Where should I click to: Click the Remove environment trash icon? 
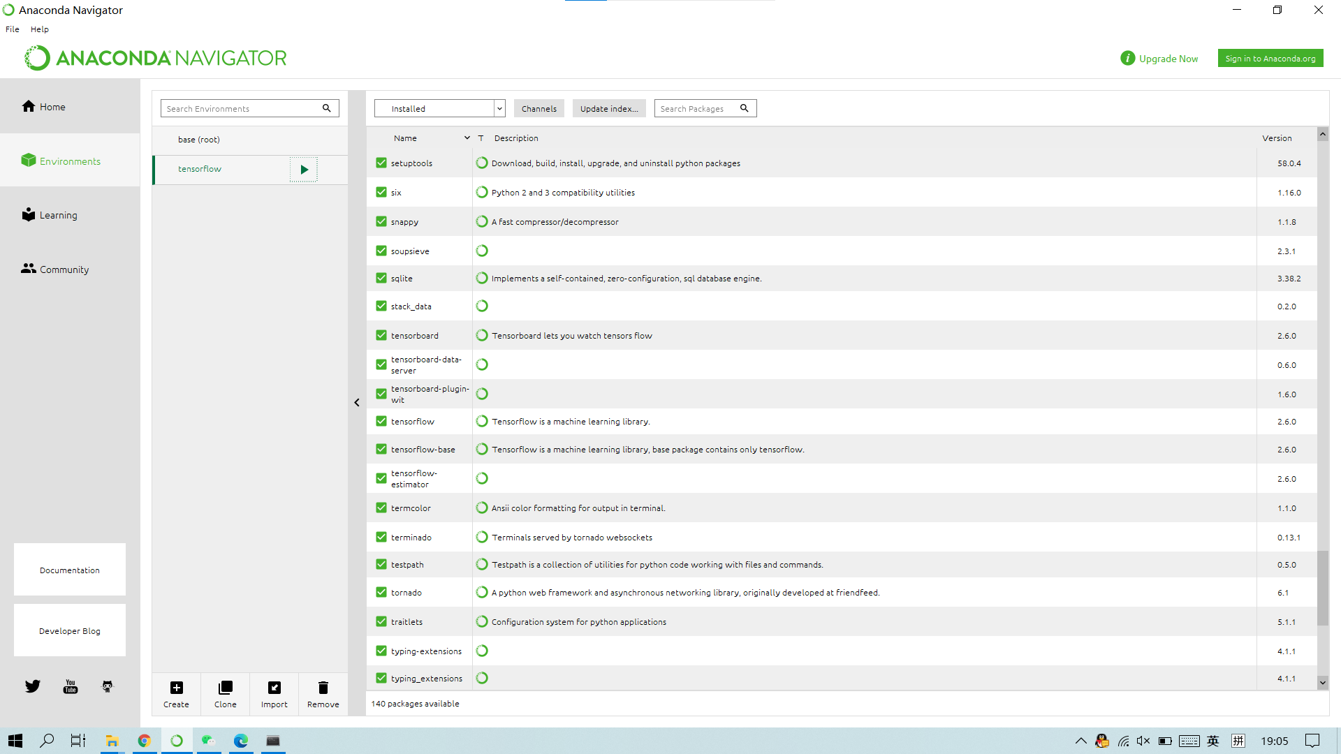coord(323,688)
